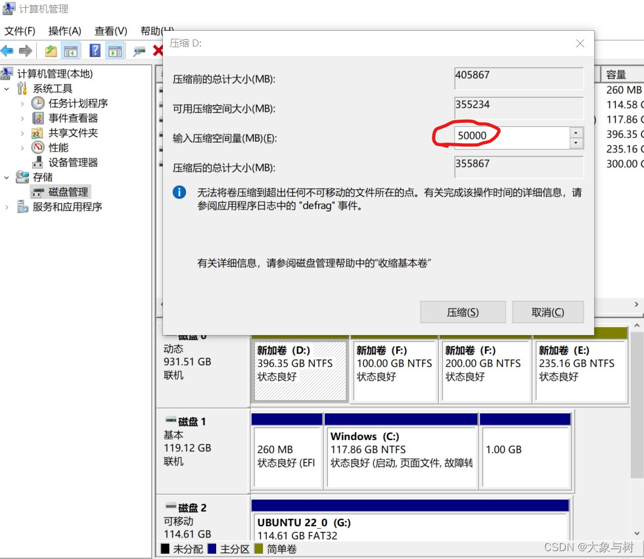This screenshot has height=559, width=644.
Task: Click the olive 简单卷 legend swatch
Action: tap(258, 548)
